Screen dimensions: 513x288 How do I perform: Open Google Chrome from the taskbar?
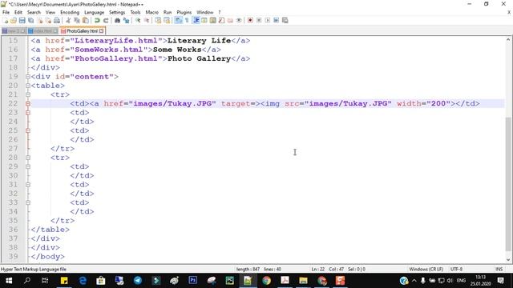click(x=266, y=281)
